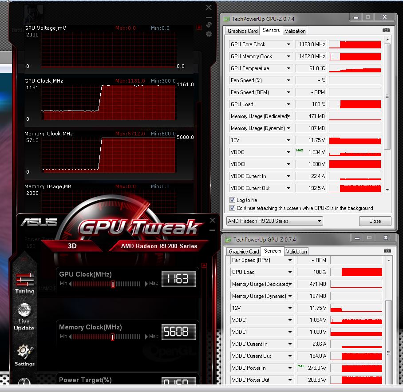Open Memory Usage (Dynamic) dropdown in lower GPU-Z
Screen dimensions: 403x392
pyautogui.click(x=290, y=296)
